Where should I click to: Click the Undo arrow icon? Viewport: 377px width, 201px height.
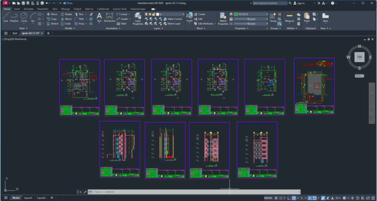(47, 3)
